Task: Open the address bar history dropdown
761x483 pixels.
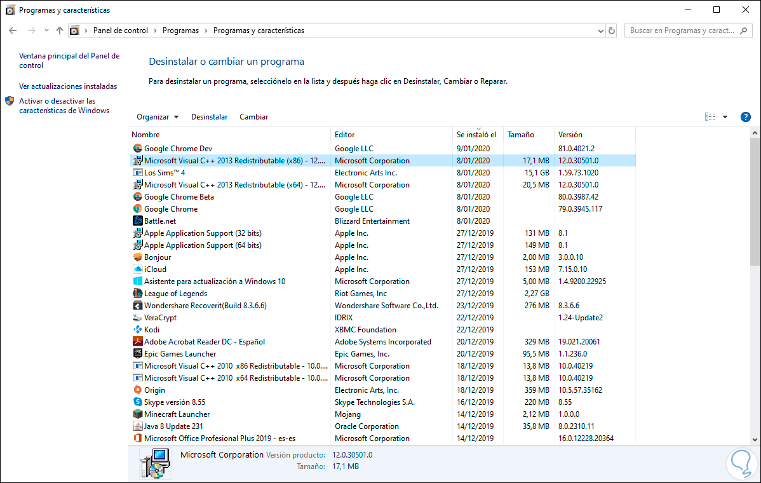Action: click(x=600, y=31)
